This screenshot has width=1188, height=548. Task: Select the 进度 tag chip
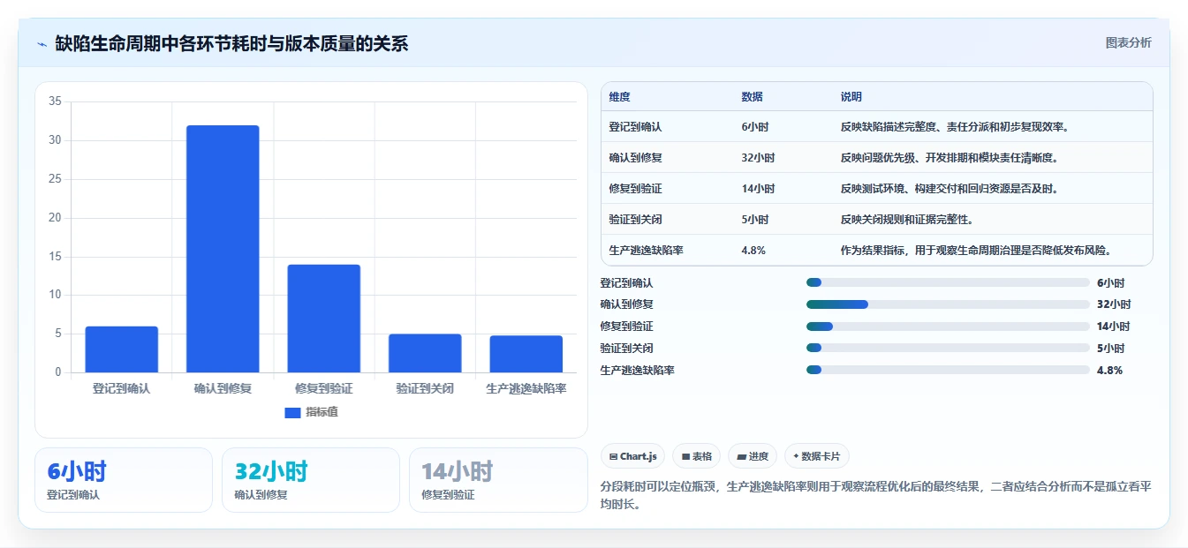[753, 456]
